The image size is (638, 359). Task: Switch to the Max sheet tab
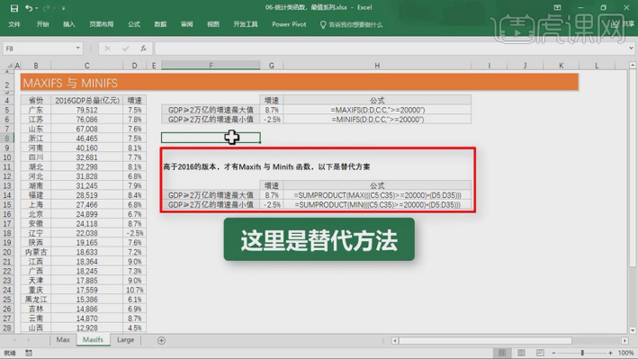click(63, 340)
